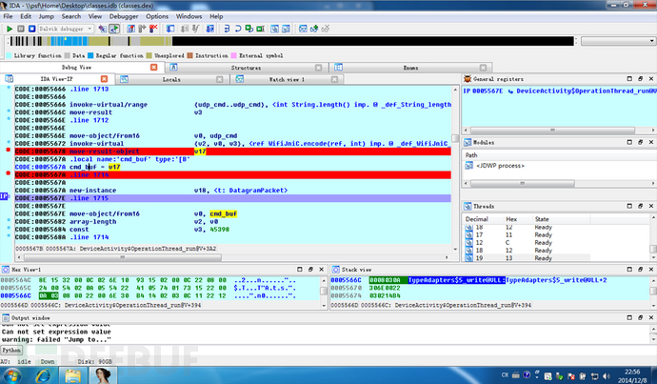Float the Modules panel

(640, 143)
